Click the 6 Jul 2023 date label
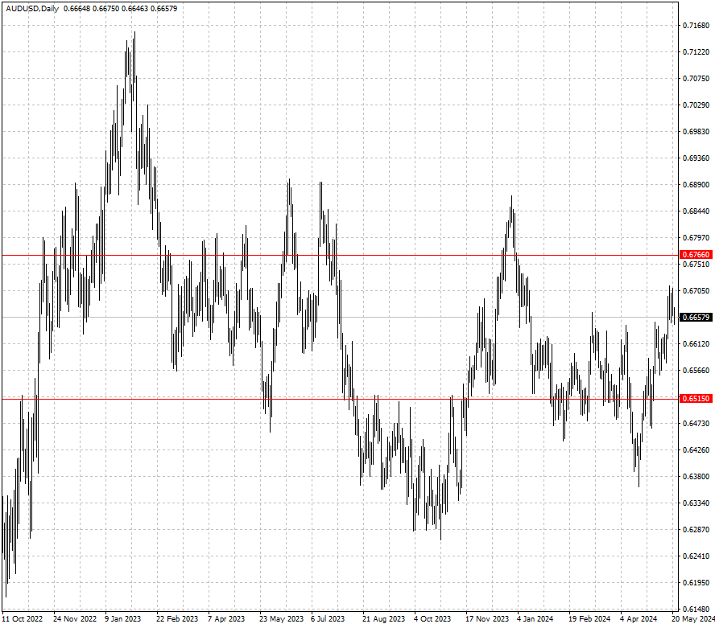This screenshot has width=715, height=628. tap(328, 619)
